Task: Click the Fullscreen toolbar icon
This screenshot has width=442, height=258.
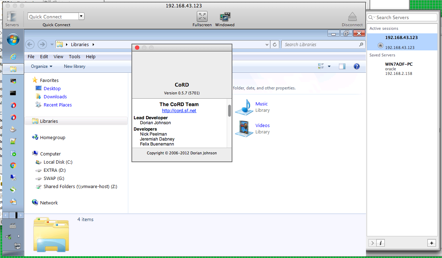Action: click(202, 16)
